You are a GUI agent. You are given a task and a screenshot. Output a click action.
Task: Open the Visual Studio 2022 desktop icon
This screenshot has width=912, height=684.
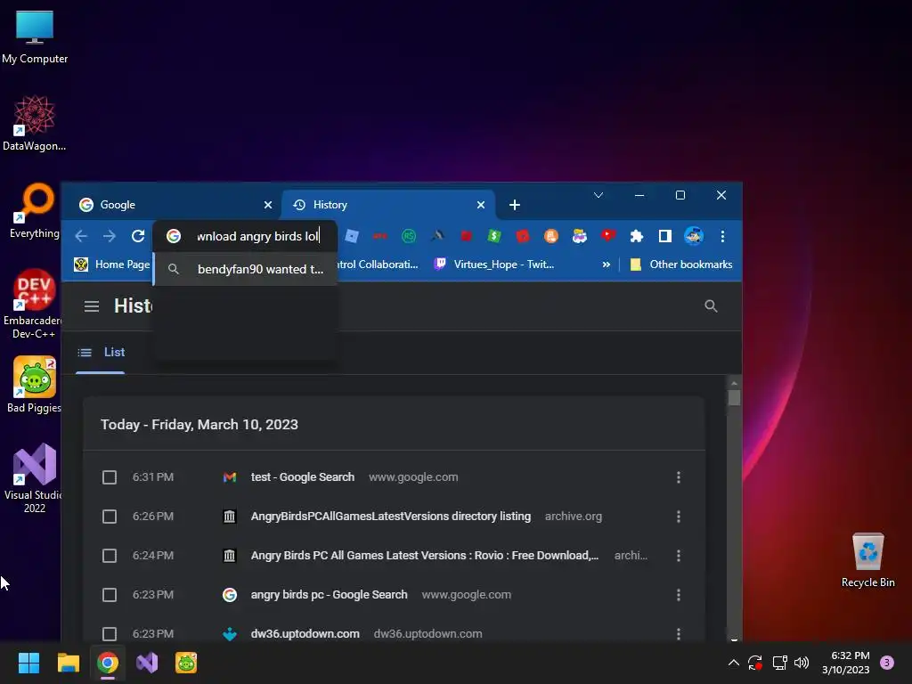point(35,478)
